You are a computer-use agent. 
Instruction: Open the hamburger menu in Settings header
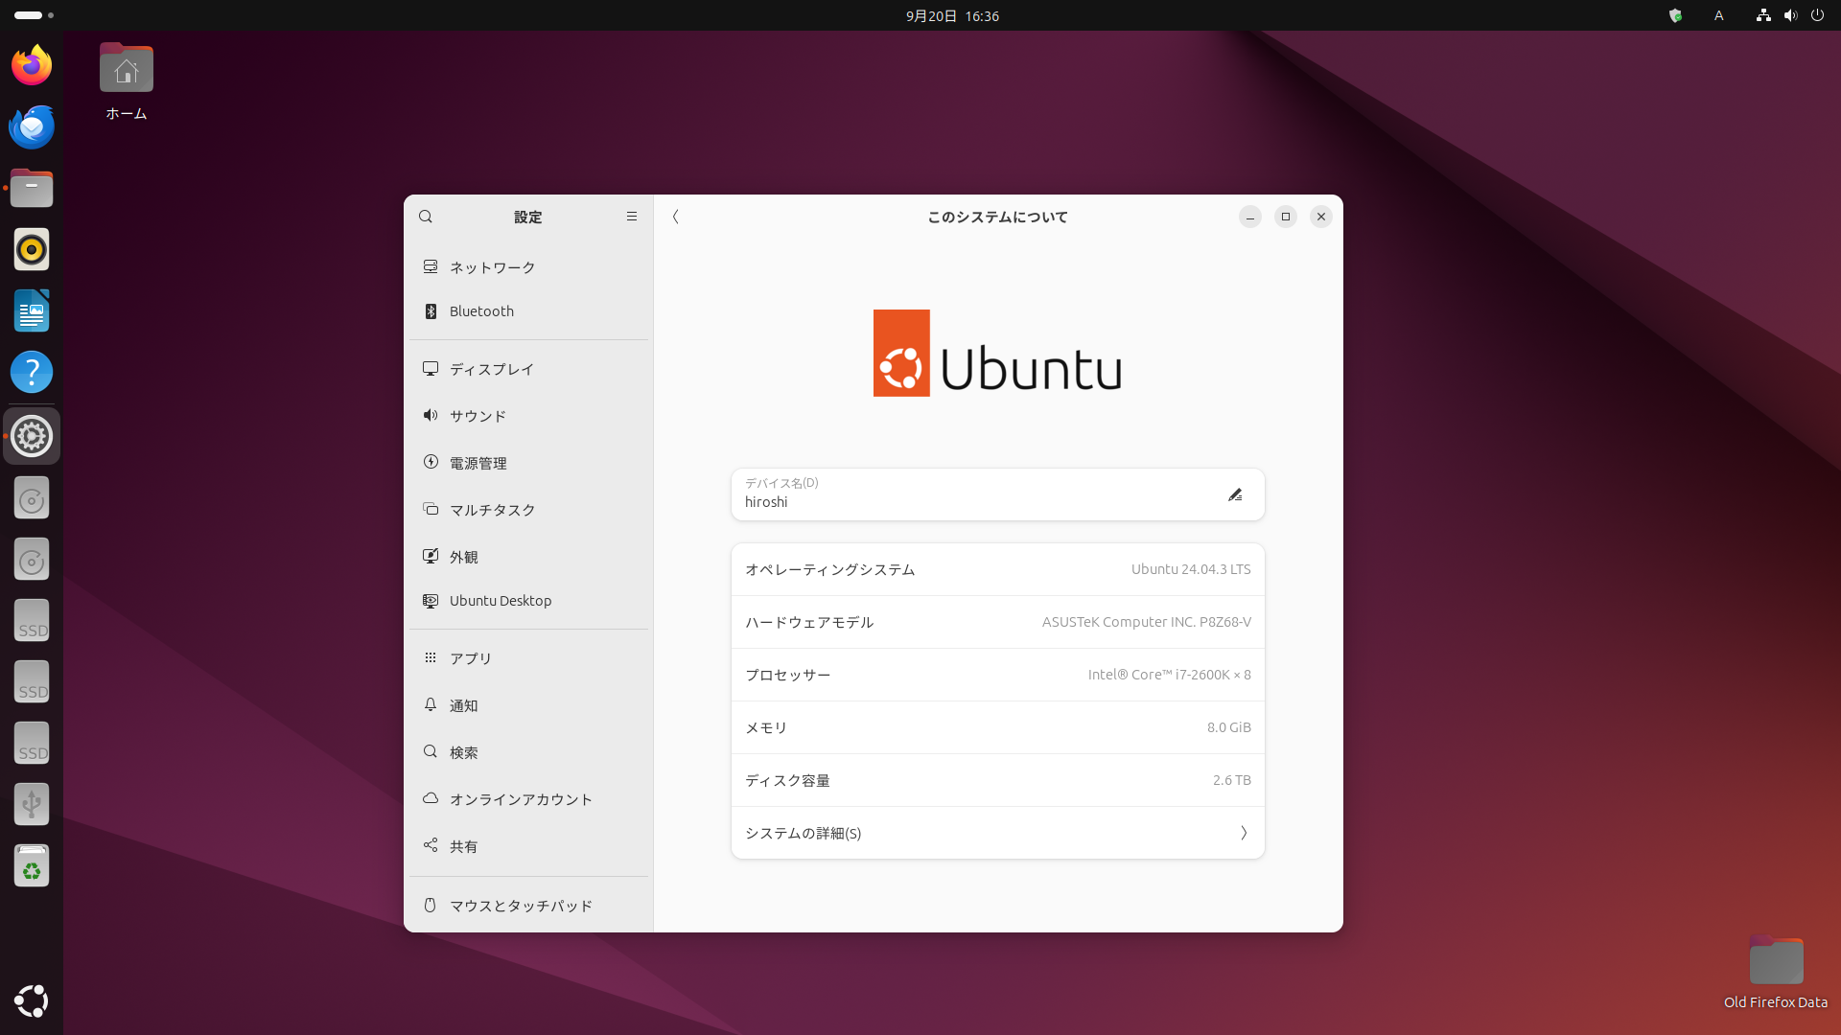click(x=631, y=217)
